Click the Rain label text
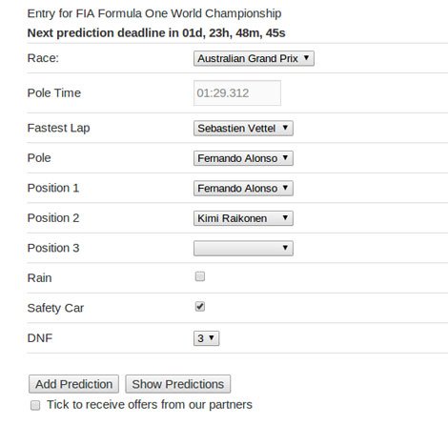 [x=39, y=278]
